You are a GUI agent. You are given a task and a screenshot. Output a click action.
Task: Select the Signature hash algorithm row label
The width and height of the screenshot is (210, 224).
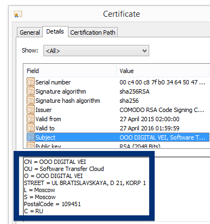point(68,101)
